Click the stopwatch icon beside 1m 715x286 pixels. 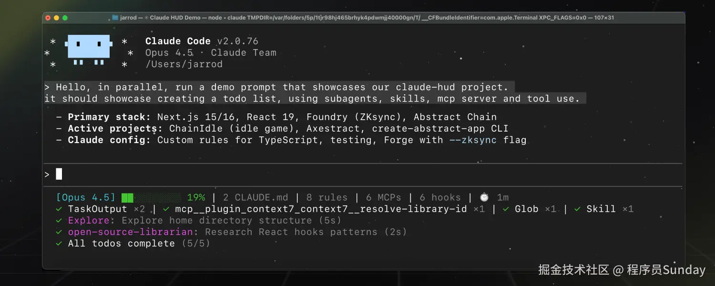[484, 197]
